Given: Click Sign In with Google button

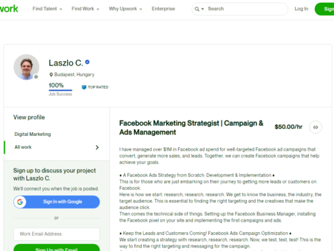Looking at the screenshot, I should [x=56, y=201].
